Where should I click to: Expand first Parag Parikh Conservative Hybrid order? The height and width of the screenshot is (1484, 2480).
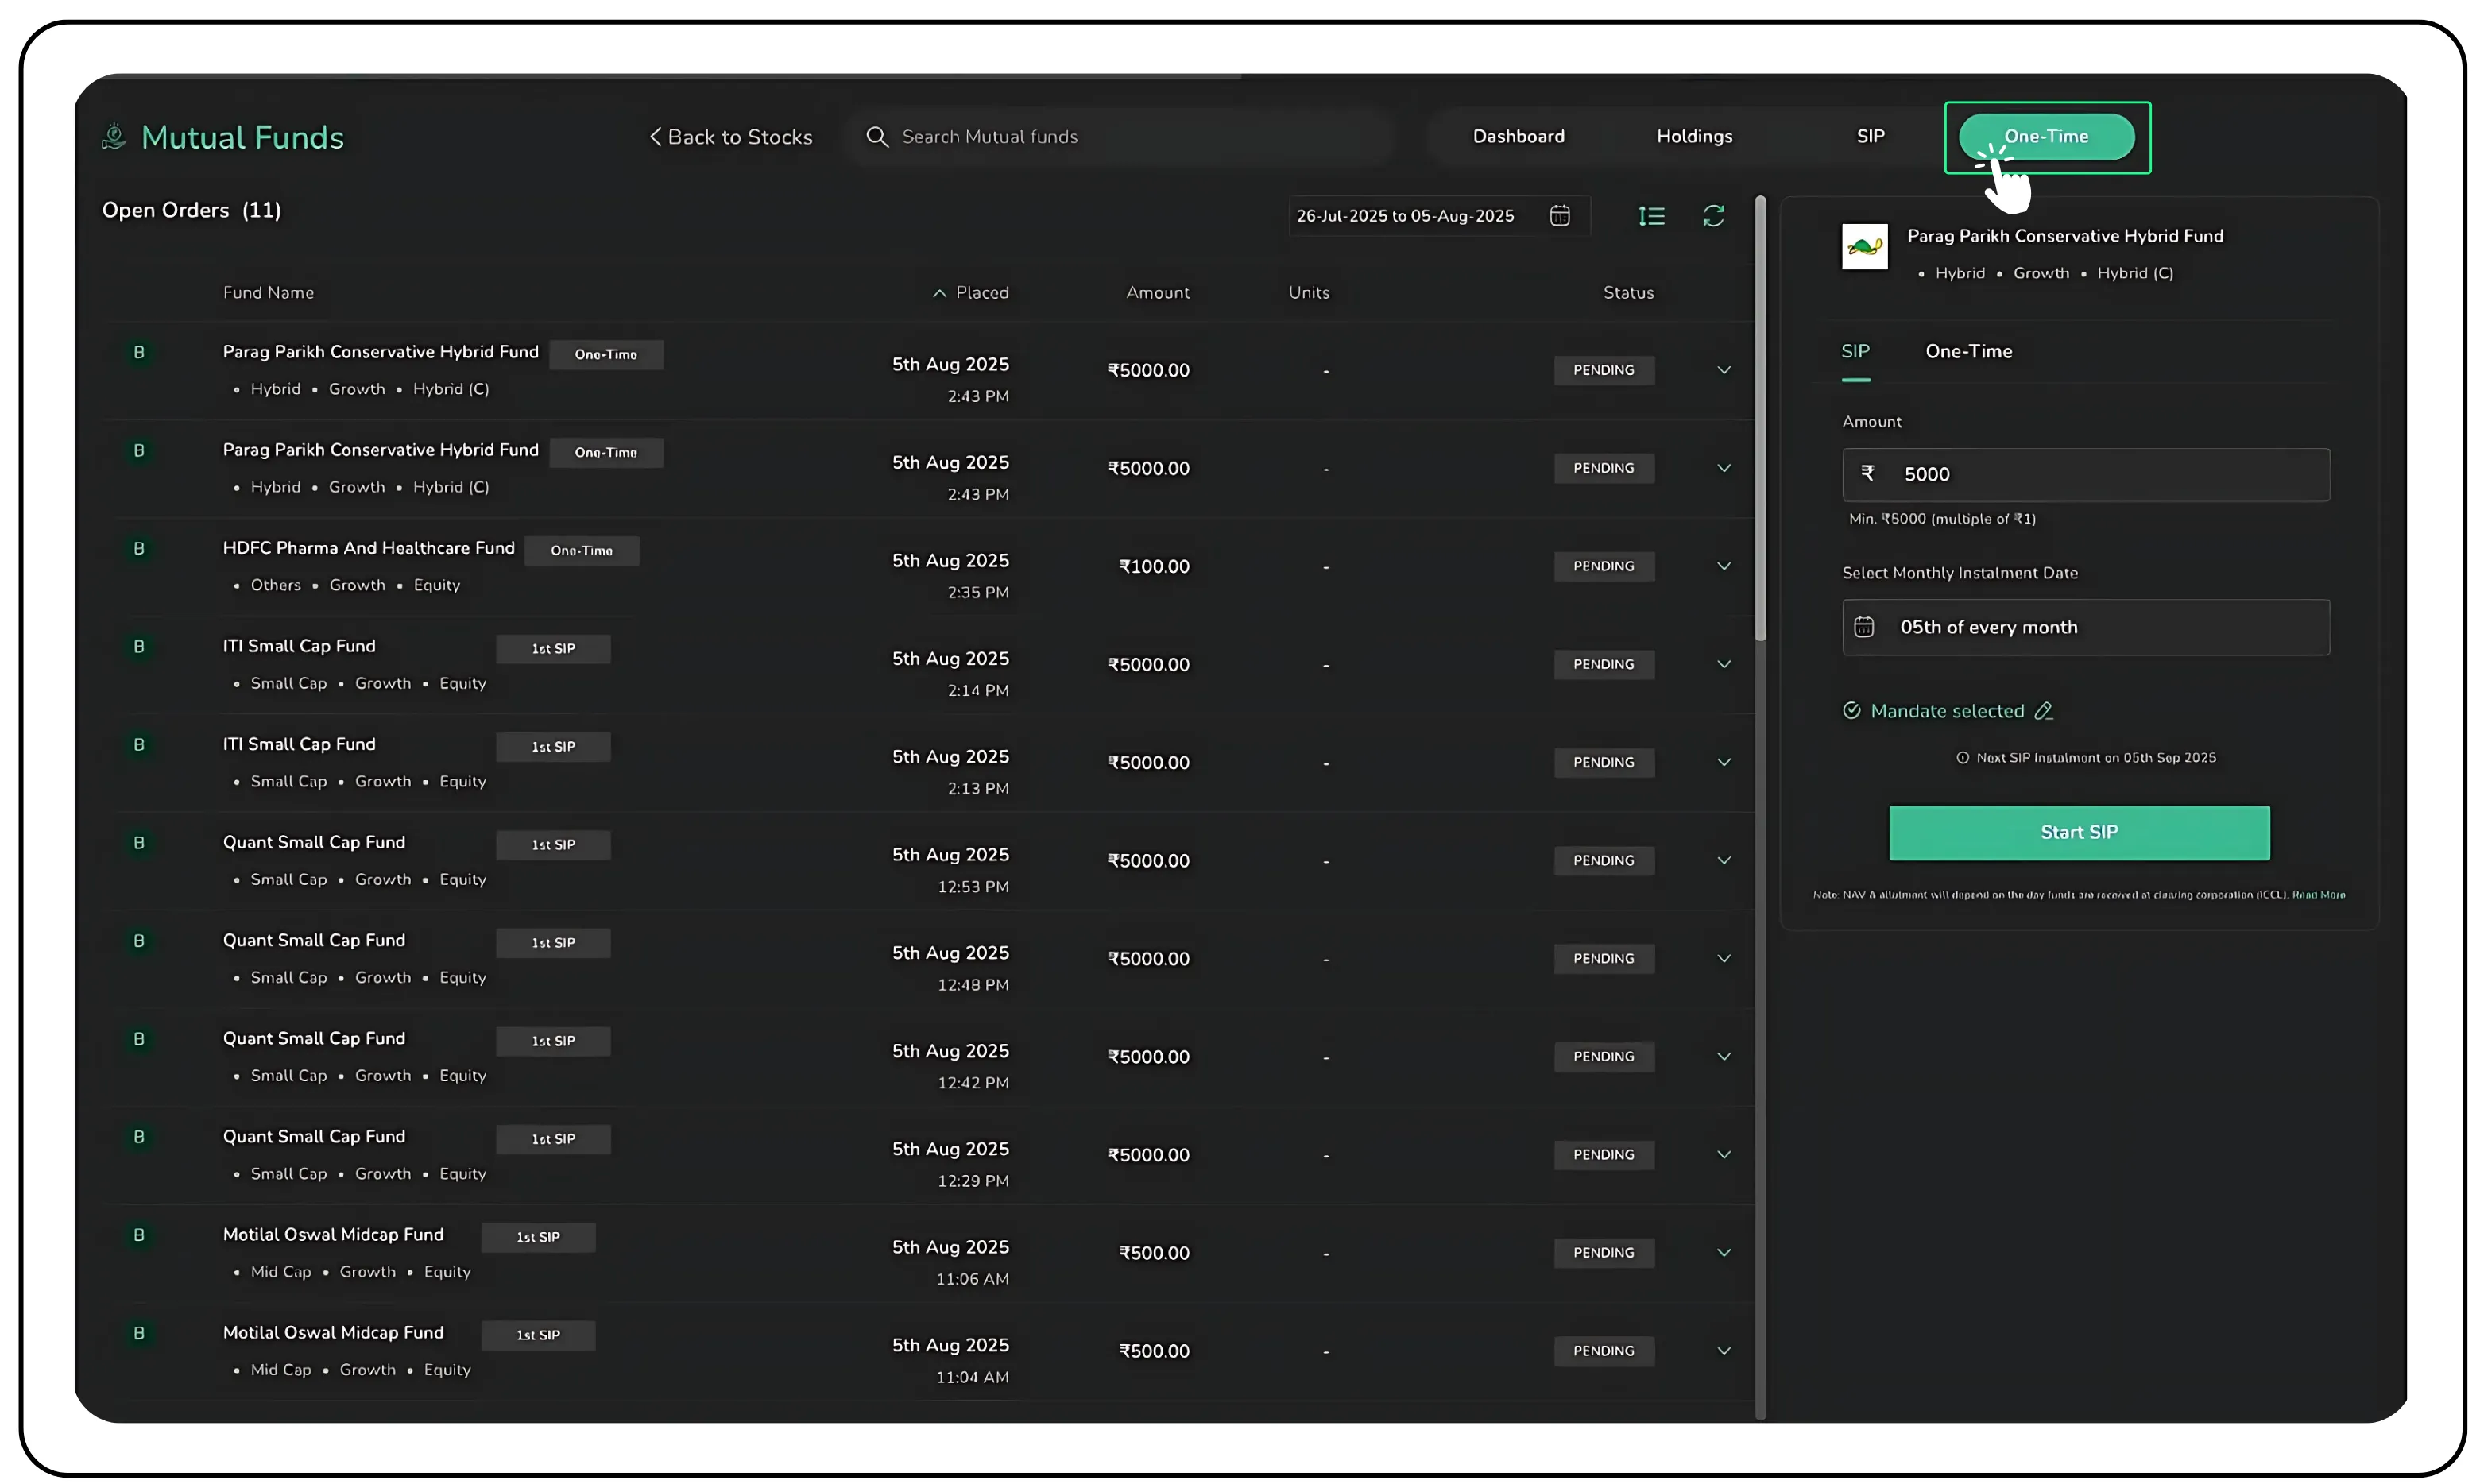click(1724, 370)
